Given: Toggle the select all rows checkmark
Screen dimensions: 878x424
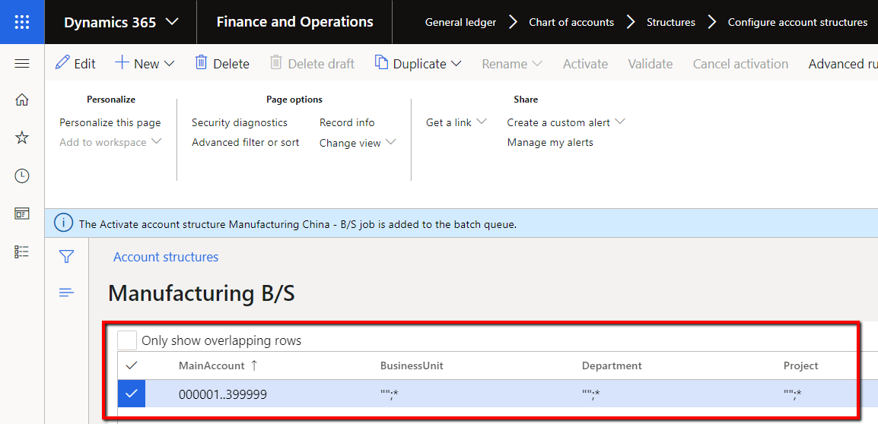Looking at the screenshot, I should click(x=132, y=365).
